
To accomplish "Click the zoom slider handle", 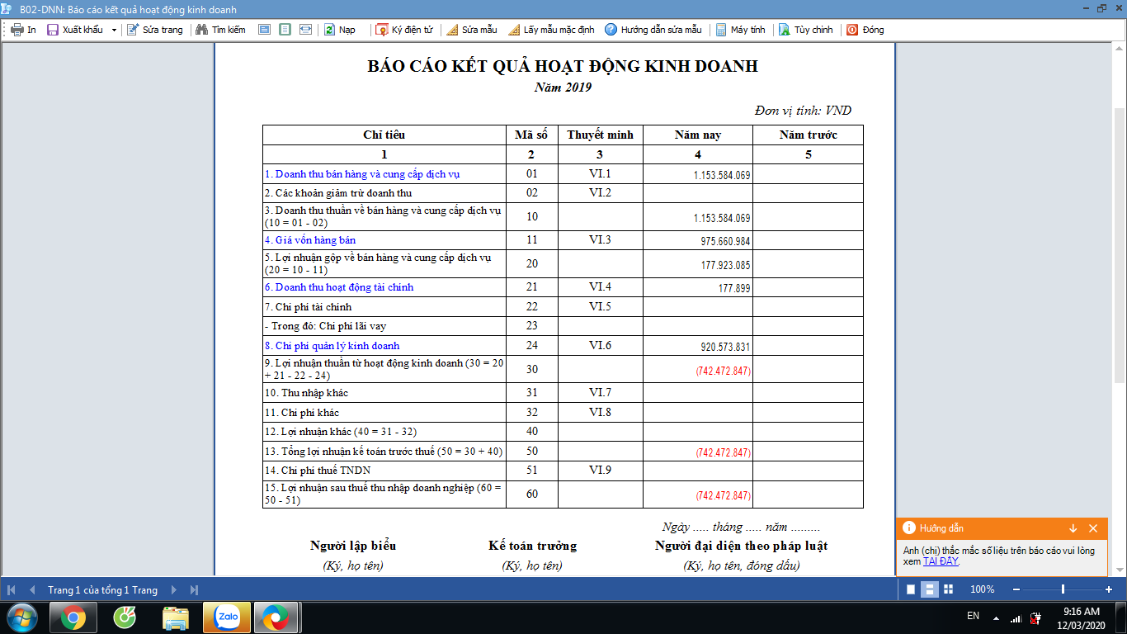I will 1063,589.
